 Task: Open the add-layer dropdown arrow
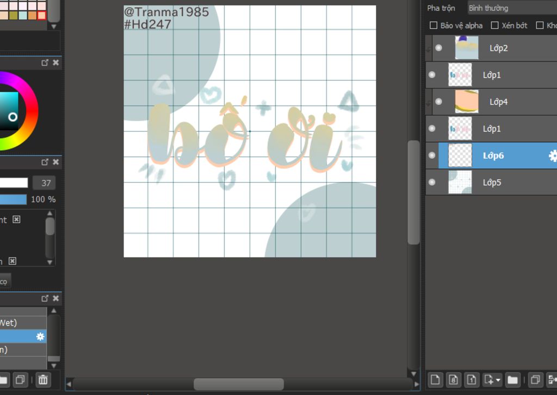click(498, 380)
